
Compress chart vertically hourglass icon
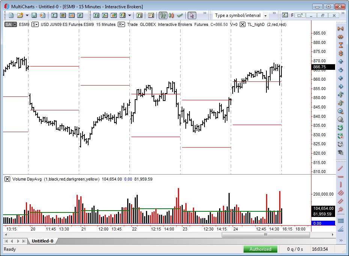tap(340, 45)
